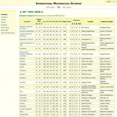Switch site language to French (fr)
The height and width of the screenshot is (117, 117).
coord(113,1)
